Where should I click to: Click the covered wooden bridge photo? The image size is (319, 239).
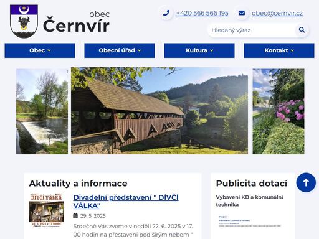(159, 111)
